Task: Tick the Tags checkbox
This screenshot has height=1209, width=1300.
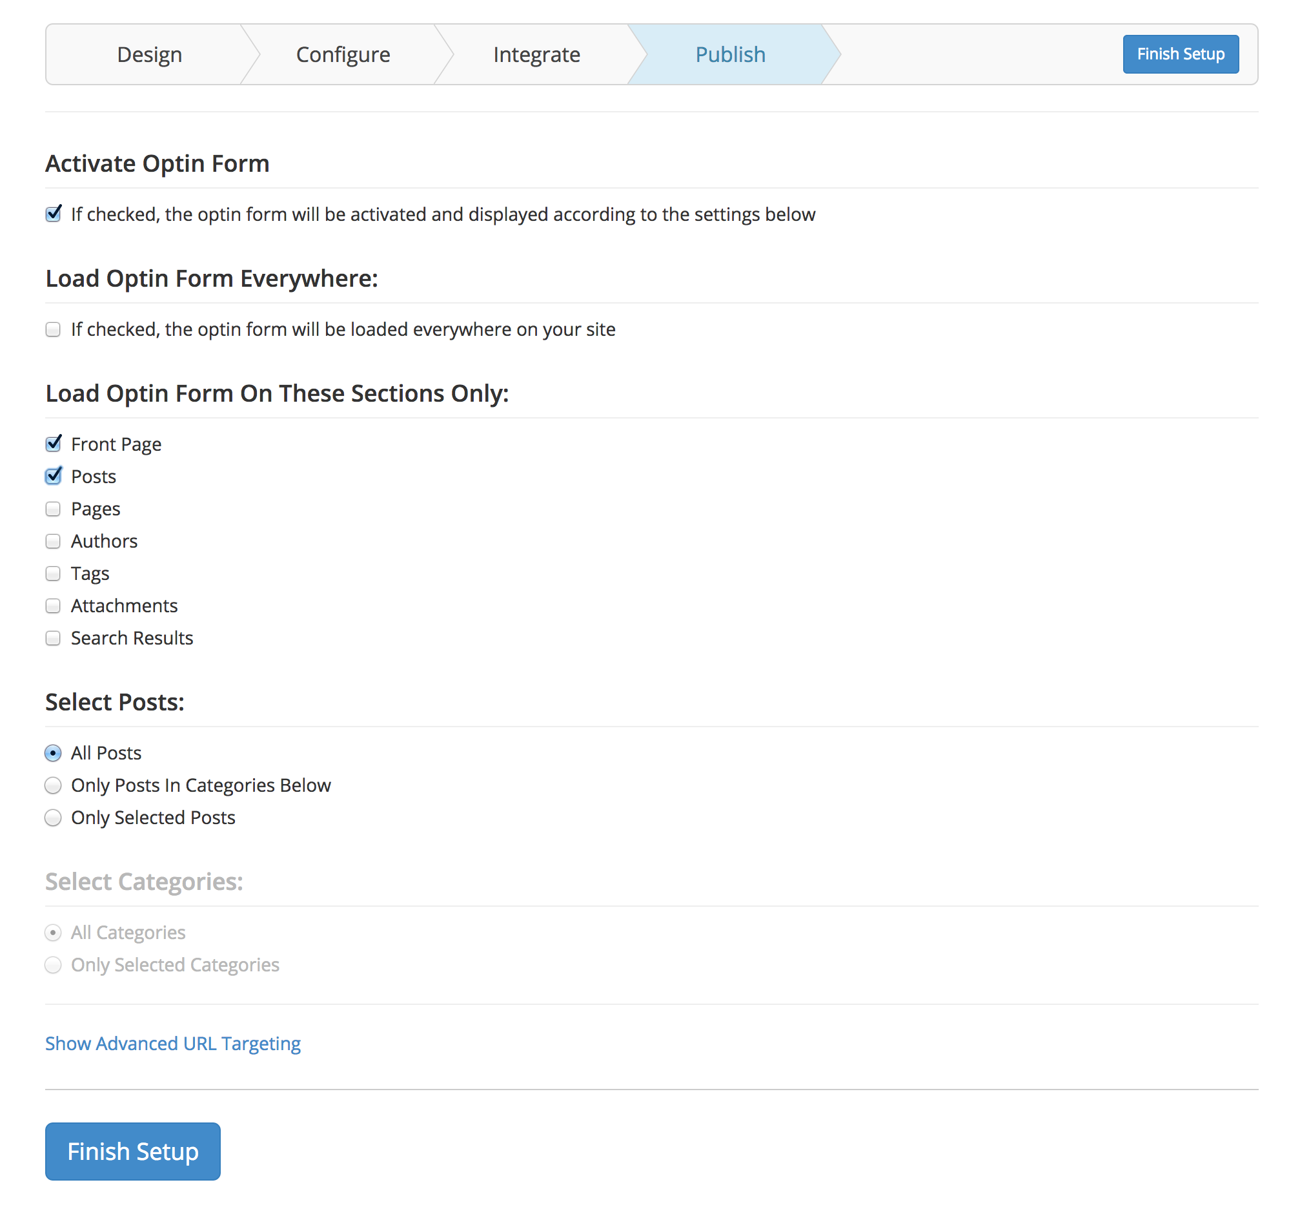Action: pyautogui.click(x=54, y=573)
